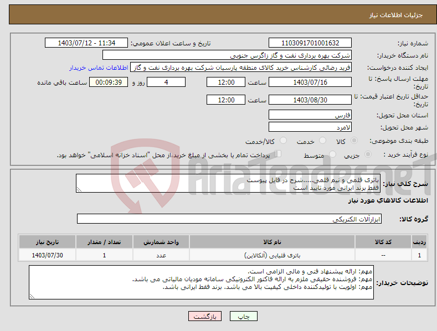
Task: Select the متوسط purchase type radio
Action: [x=332, y=154]
